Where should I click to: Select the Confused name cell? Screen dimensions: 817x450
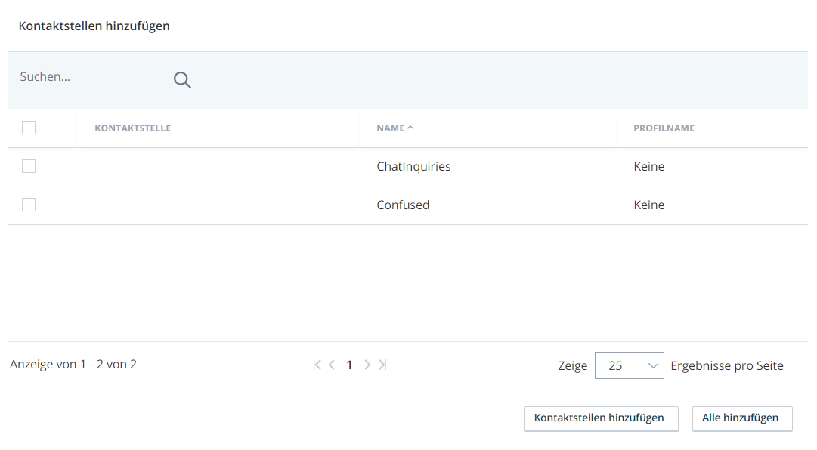point(403,205)
